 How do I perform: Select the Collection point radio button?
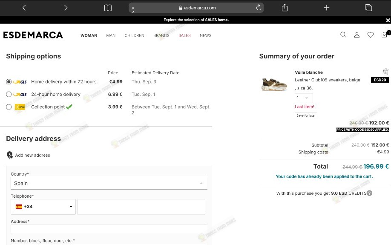(x=9, y=107)
